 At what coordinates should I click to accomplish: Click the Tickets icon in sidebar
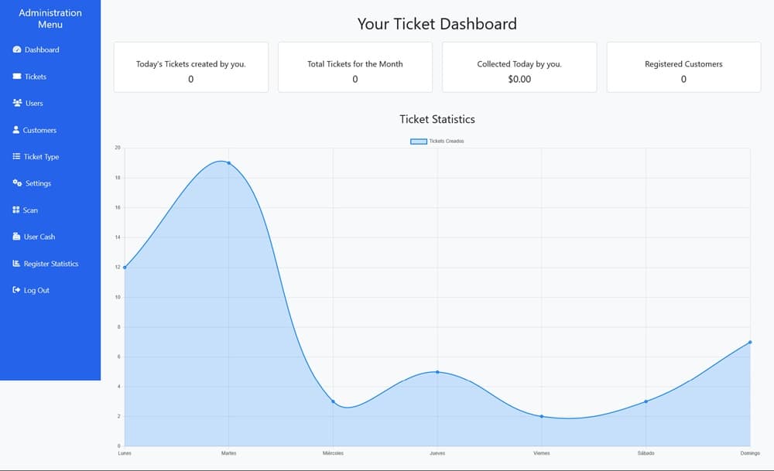point(17,77)
